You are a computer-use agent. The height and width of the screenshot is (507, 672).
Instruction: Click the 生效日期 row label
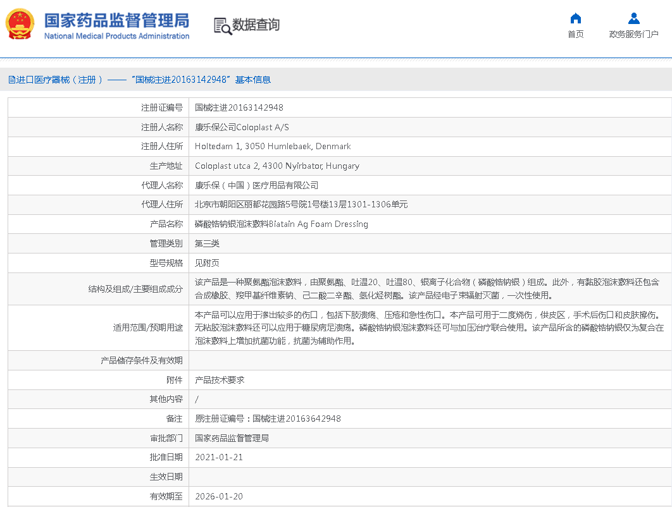coord(166,477)
